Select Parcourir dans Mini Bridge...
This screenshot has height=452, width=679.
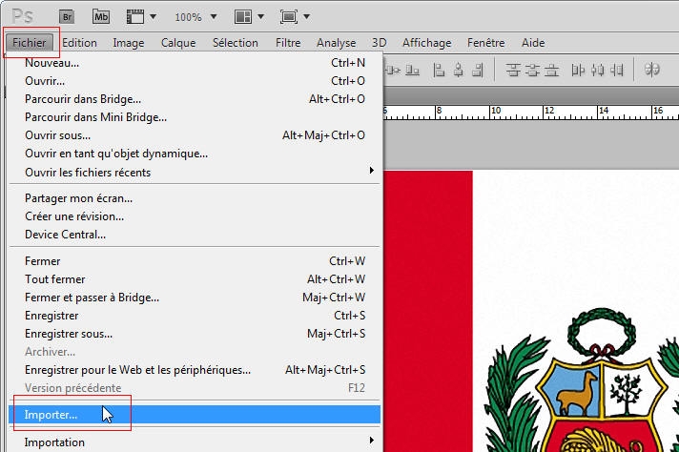[x=195, y=117]
